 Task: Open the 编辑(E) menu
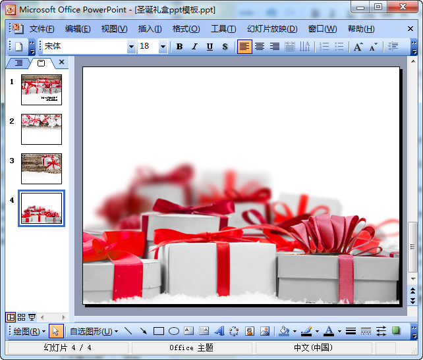point(78,28)
